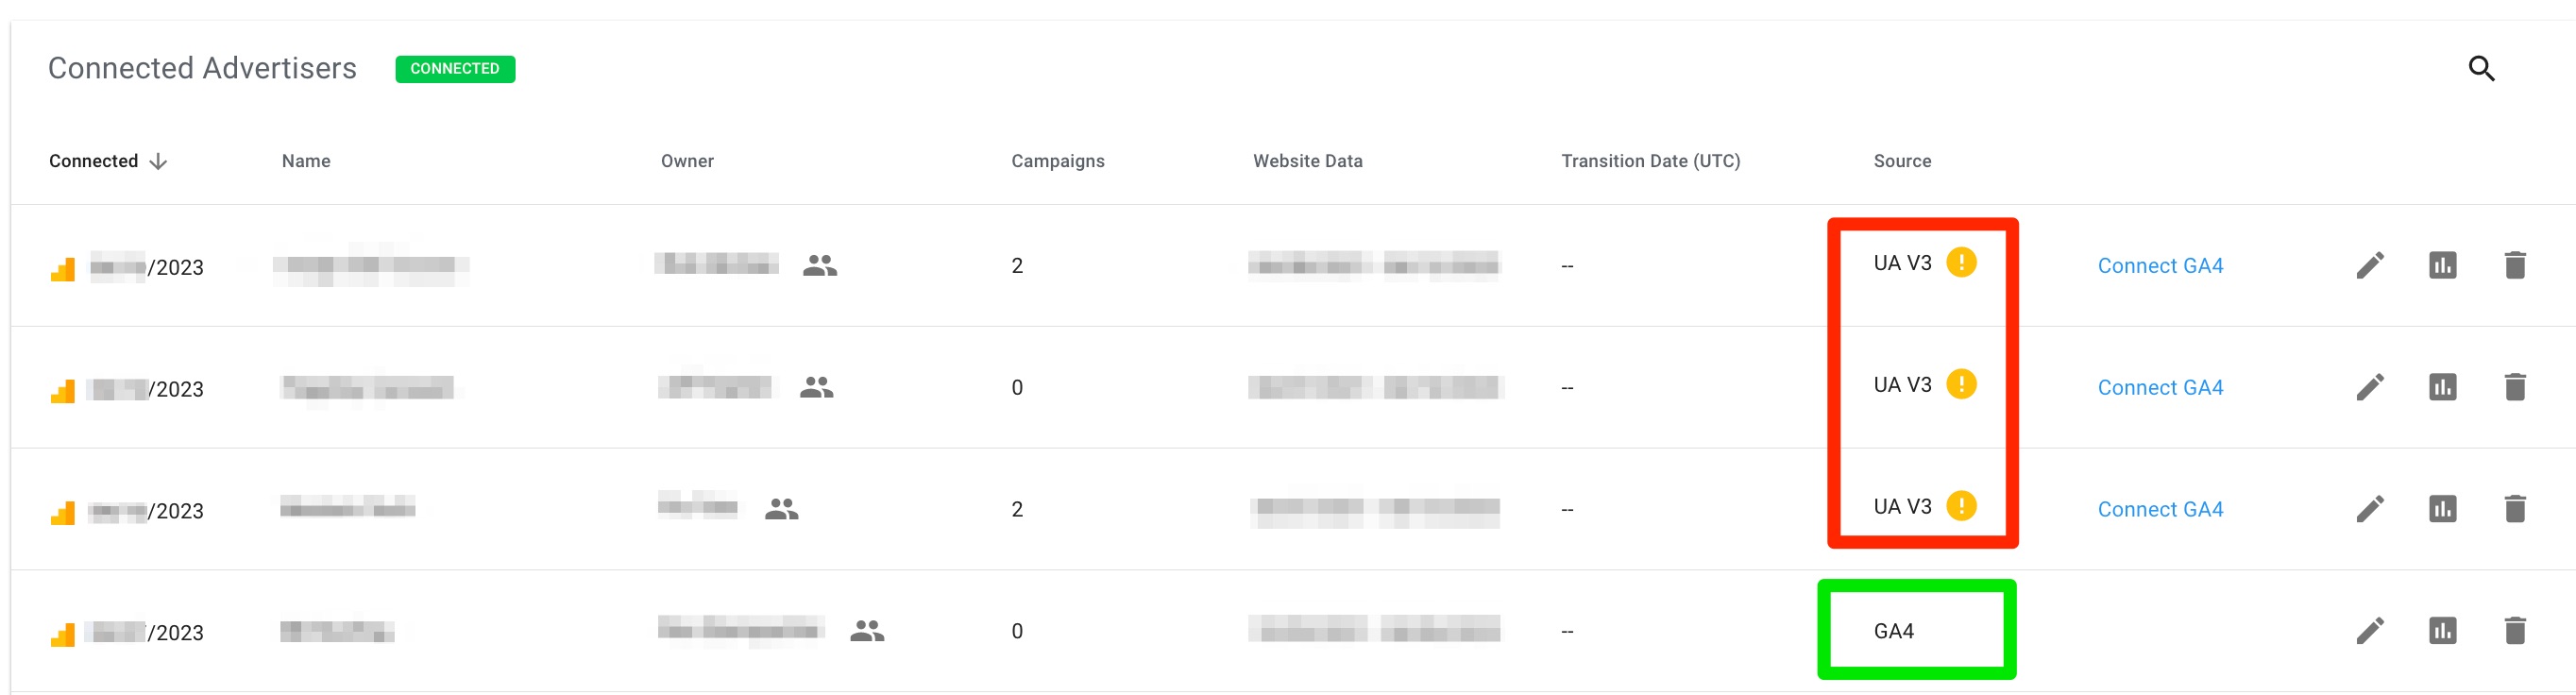Delete the last advertiser using the trash icon
This screenshot has height=695, width=2576.
[x=2515, y=630]
